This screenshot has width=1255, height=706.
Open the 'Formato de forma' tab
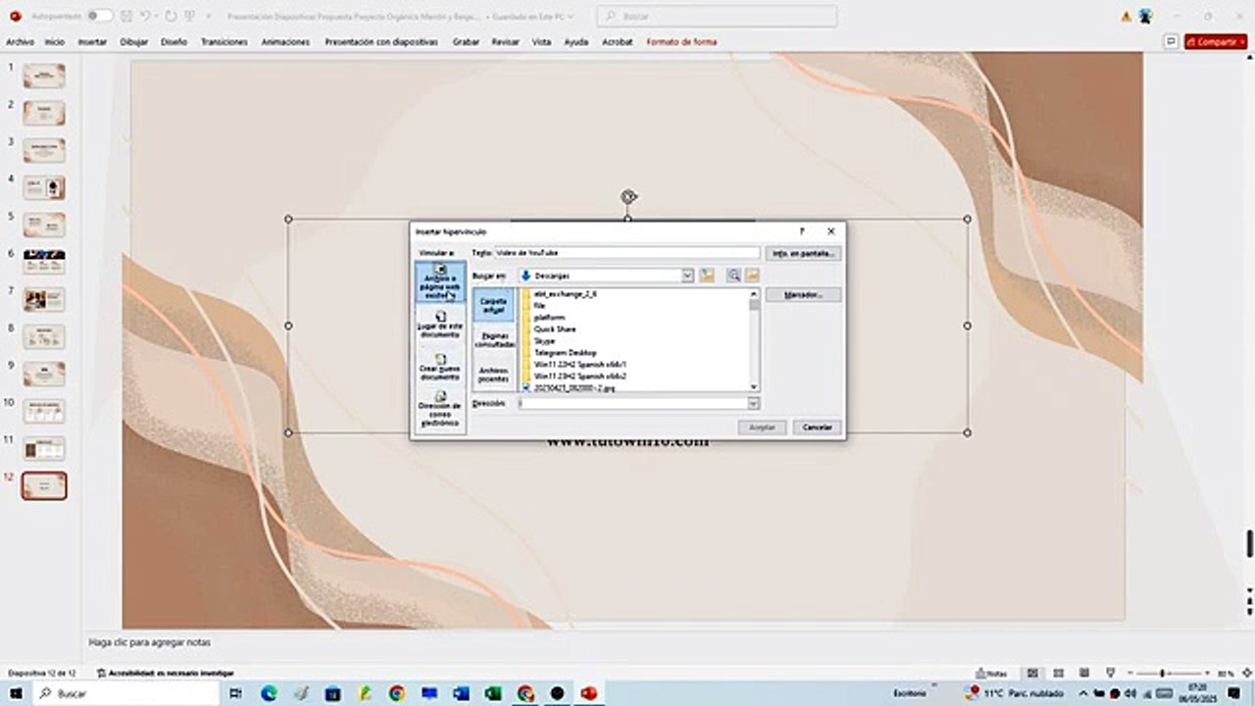pyautogui.click(x=681, y=42)
